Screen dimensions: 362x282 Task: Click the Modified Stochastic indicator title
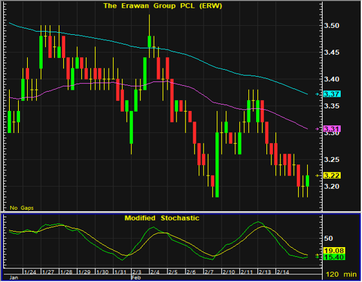(x=162, y=218)
